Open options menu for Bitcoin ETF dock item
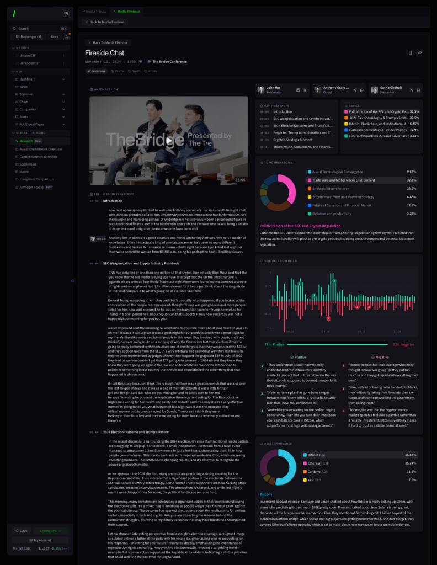The image size is (437, 565). 64,56
